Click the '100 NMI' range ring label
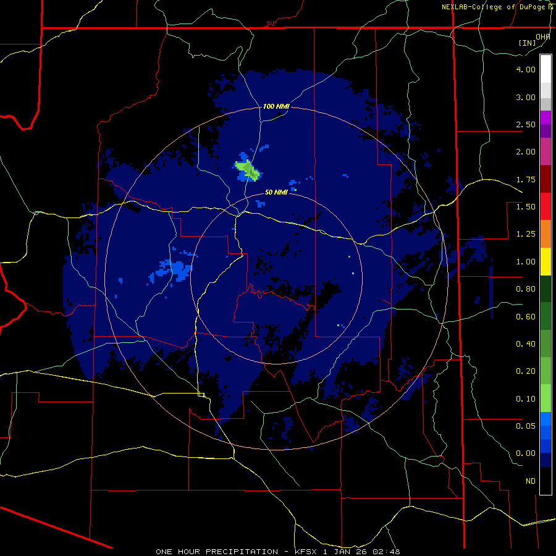556x556 pixels. pos(276,106)
